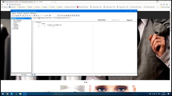Screen dimensions: 172x96
Task: Select JavaScript in module tree
Action: (x=16, y=27)
